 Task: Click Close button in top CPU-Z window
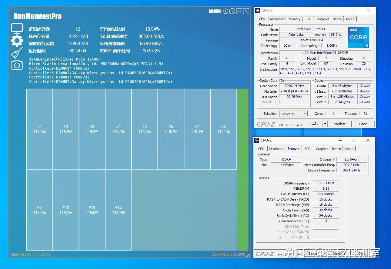[x=363, y=124]
